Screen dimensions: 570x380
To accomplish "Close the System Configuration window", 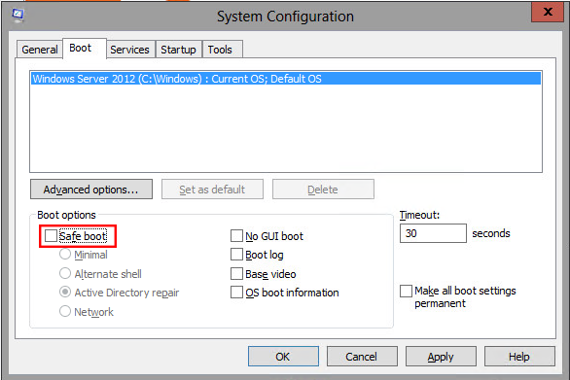I will pyautogui.click(x=548, y=12).
